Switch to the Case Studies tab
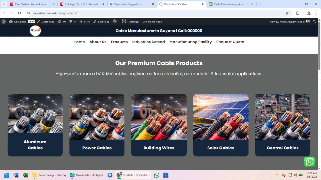This screenshot has height=180, width=321. (30, 4)
